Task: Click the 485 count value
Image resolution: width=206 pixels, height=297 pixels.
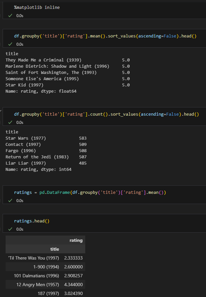Action: click(x=83, y=163)
